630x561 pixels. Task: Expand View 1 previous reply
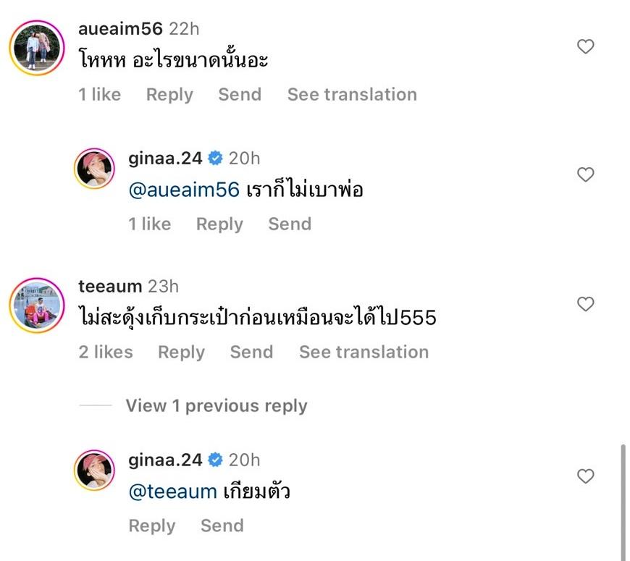[x=216, y=406]
